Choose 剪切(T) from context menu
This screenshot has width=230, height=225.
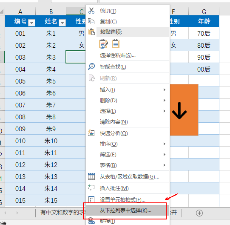coord(128,11)
